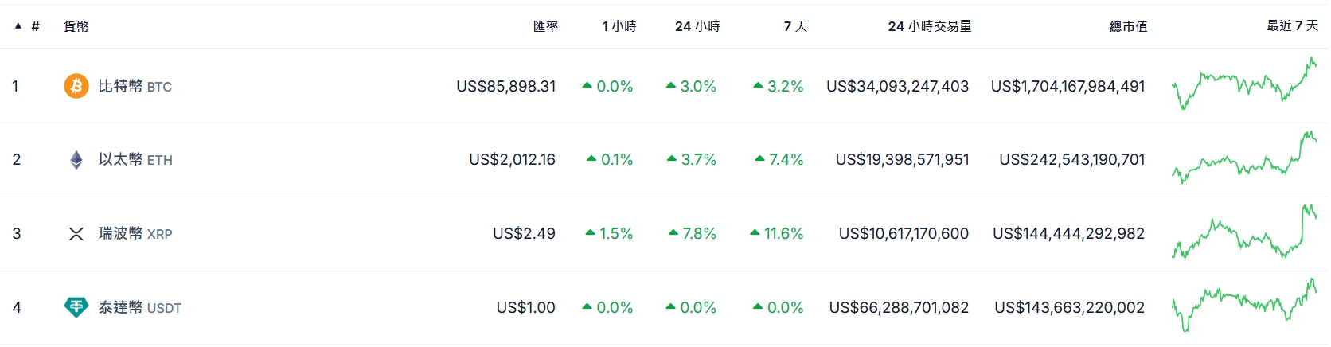Click the Bitcoin orange coin icon
Viewport: 1331px width, 347px height.
(x=76, y=86)
